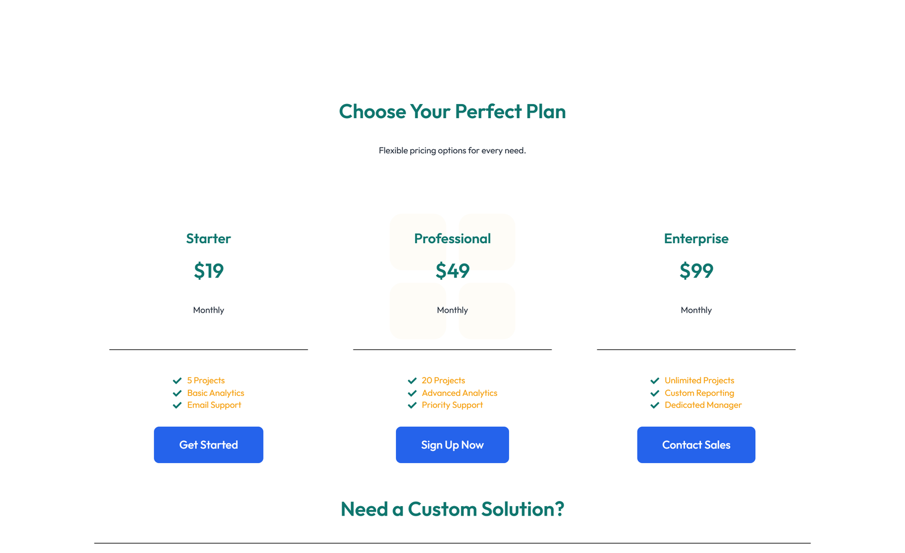Click the Sign Up Now button
905x553 pixels.
452,445
